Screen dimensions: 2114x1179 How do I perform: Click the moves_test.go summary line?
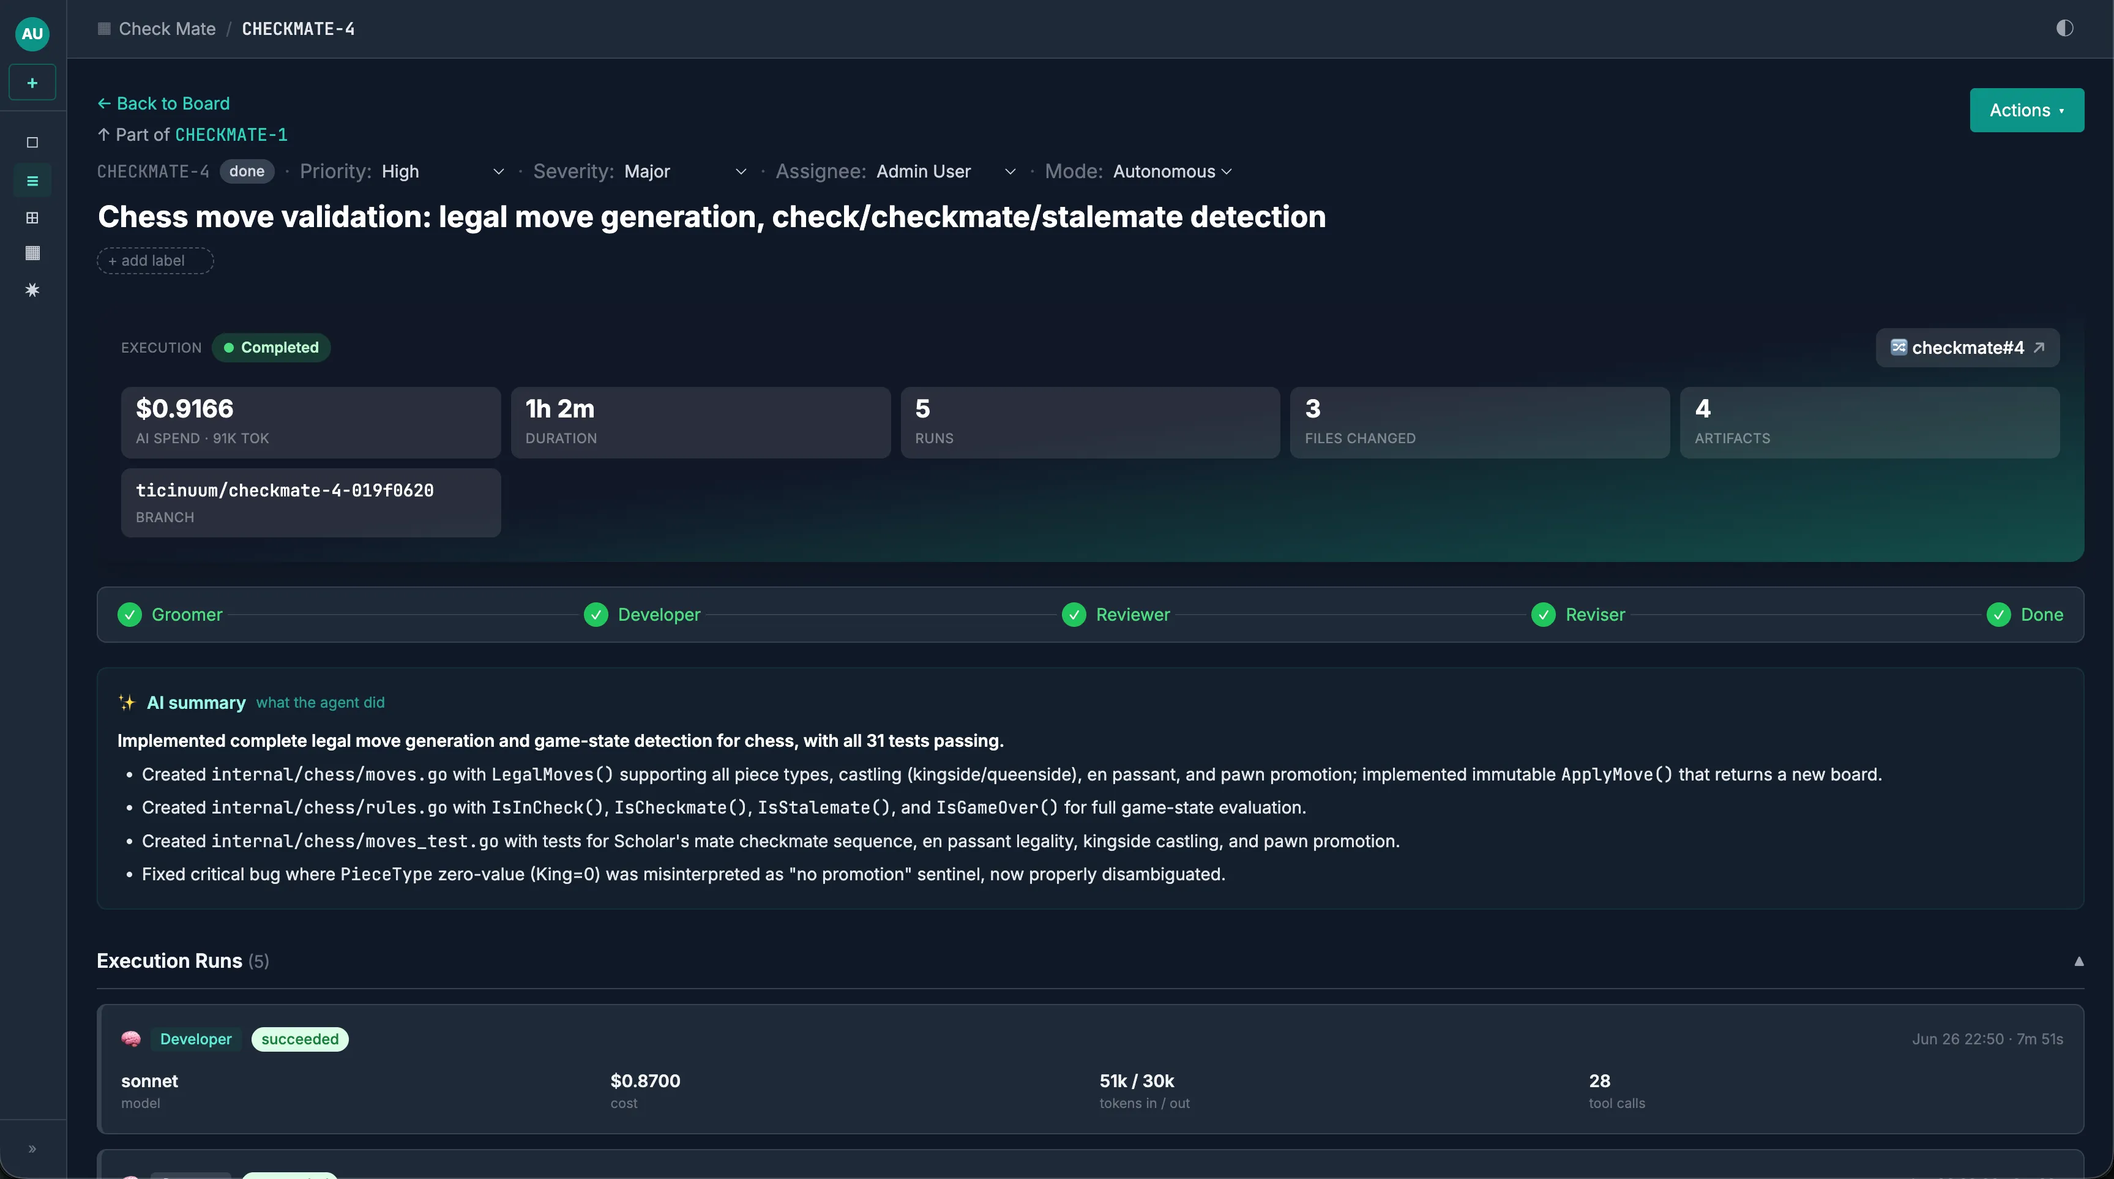point(771,842)
